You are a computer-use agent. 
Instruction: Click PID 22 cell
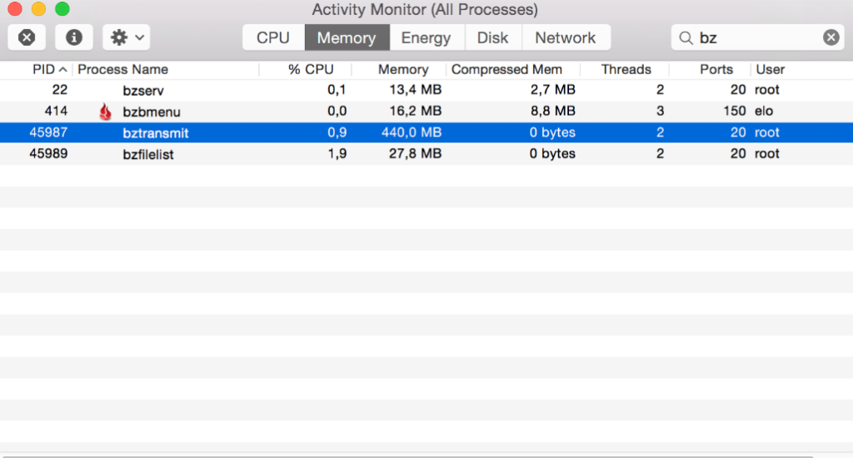(60, 90)
